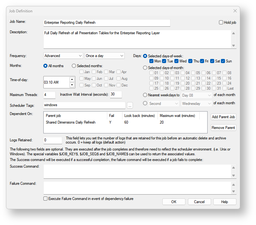Uncheck the Sat day-of-week checkbox
Image resolution: width=256 pixels, height=225 pixels.
click(212, 61)
